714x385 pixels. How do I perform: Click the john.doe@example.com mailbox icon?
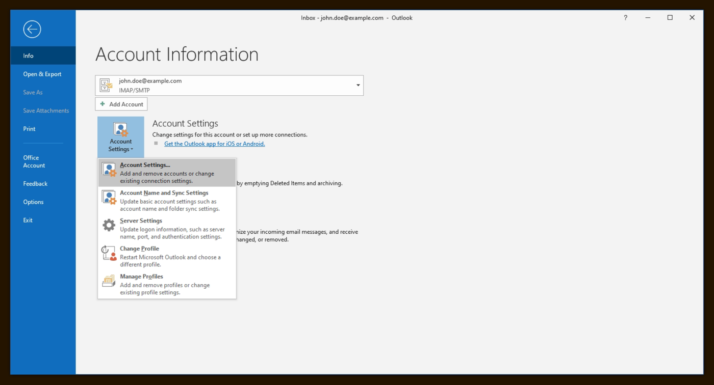(x=106, y=86)
